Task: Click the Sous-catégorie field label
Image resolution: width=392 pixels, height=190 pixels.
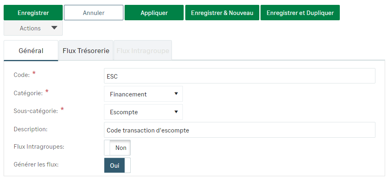Action: point(36,111)
